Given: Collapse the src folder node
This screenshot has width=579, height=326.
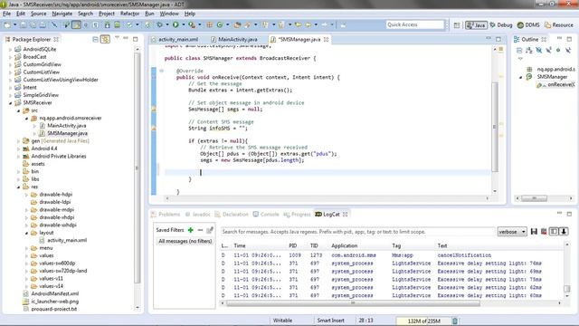Looking at the screenshot, I should tap(18, 110).
